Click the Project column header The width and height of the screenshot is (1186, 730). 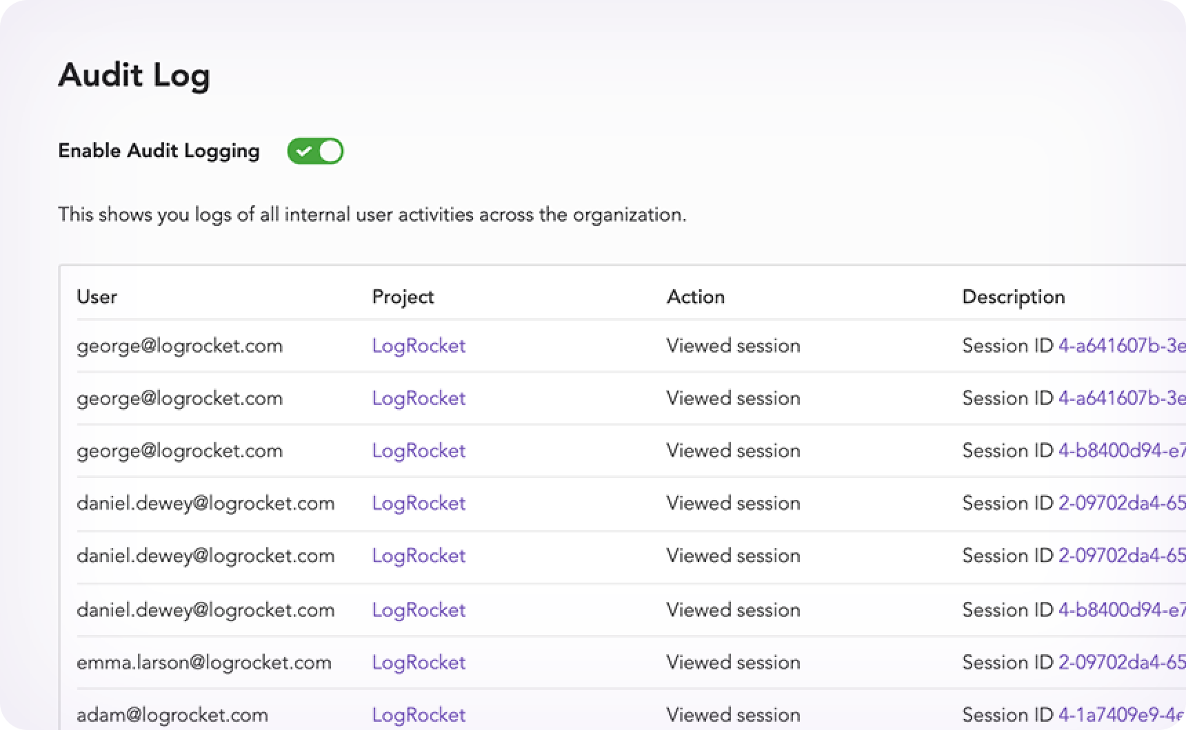click(403, 298)
